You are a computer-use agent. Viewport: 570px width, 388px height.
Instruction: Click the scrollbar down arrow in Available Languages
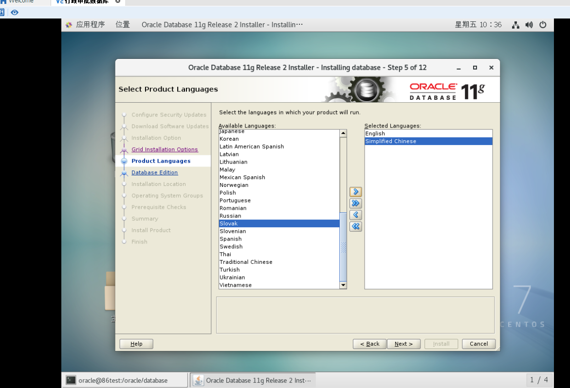[x=343, y=285]
